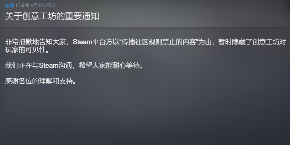The height and width of the screenshot is (145, 290).
Task: Click the 已发布 status label
Action: click(x=22, y=5)
